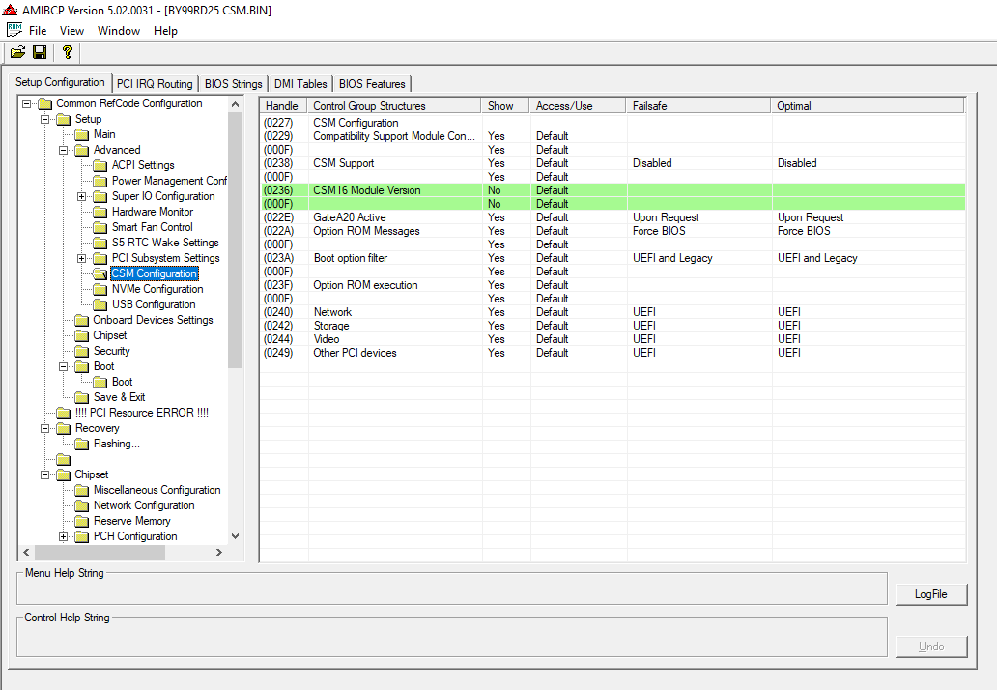Click tree horizontal scrollbar right arrow

(x=218, y=552)
